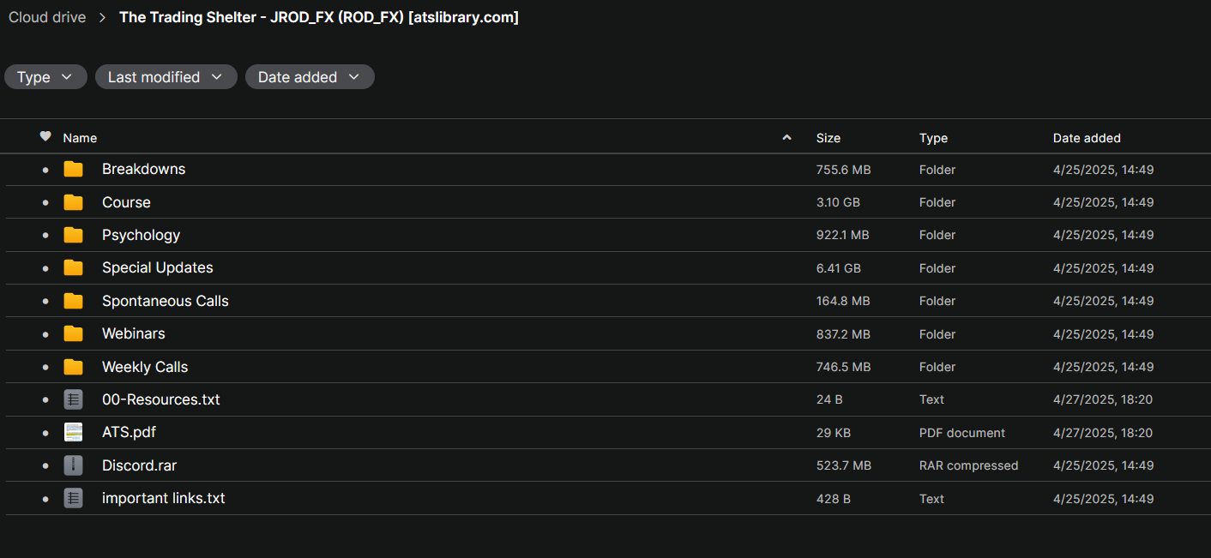1211x558 pixels.
Task: Click the Name column sort arrow
Action: (786, 137)
